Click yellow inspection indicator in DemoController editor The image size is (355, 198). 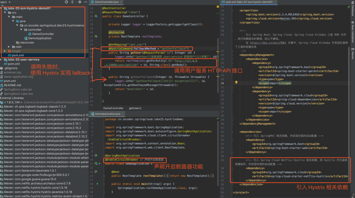218,7
